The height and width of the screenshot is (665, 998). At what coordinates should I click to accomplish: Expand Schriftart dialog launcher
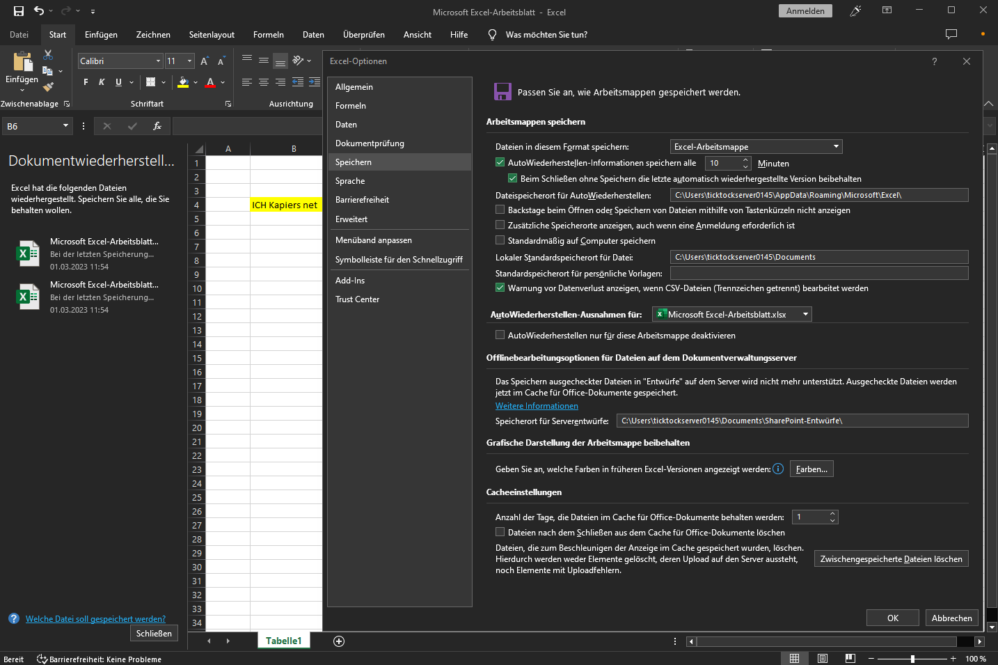tap(228, 104)
